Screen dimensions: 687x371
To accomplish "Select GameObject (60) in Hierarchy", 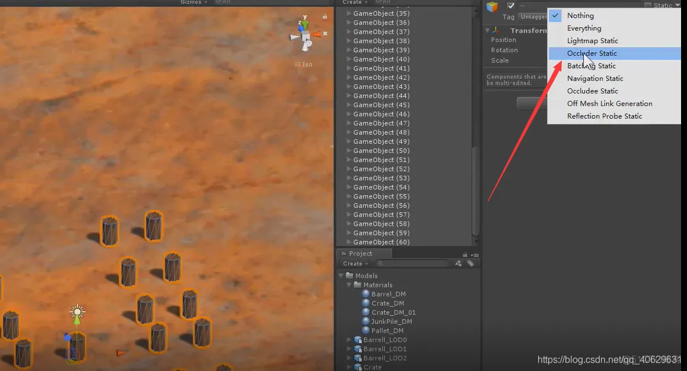I will click(x=381, y=242).
